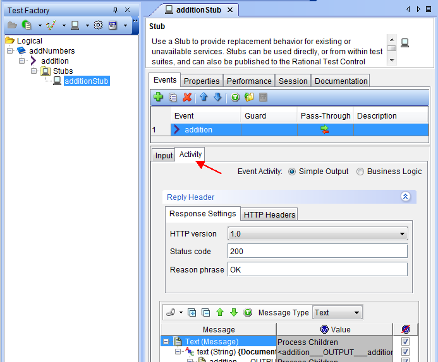Copy the selected event

[173, 97]
